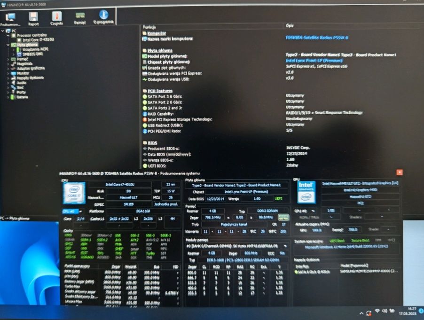Collapse the Procesor centralny tree node

(8, 35)
